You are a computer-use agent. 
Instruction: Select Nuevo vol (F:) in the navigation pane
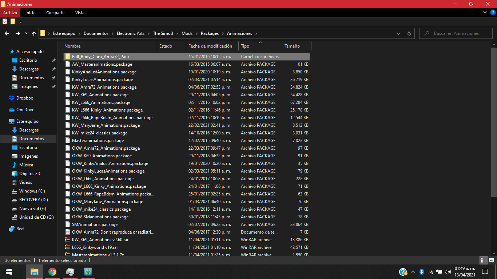(x=33, y=209)
